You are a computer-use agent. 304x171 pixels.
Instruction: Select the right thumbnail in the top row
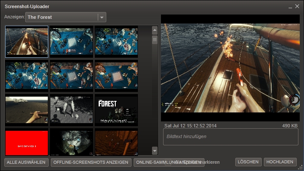pos(116,41)
